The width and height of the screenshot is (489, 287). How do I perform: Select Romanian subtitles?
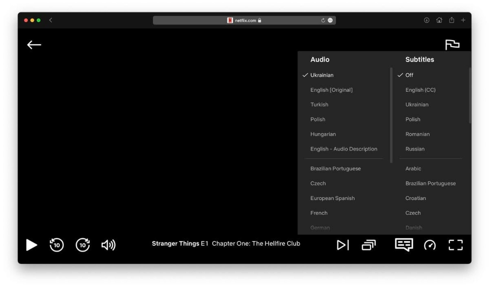point(417,134)
